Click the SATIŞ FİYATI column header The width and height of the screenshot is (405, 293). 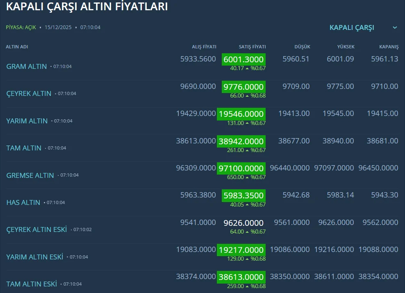(252, 47)
